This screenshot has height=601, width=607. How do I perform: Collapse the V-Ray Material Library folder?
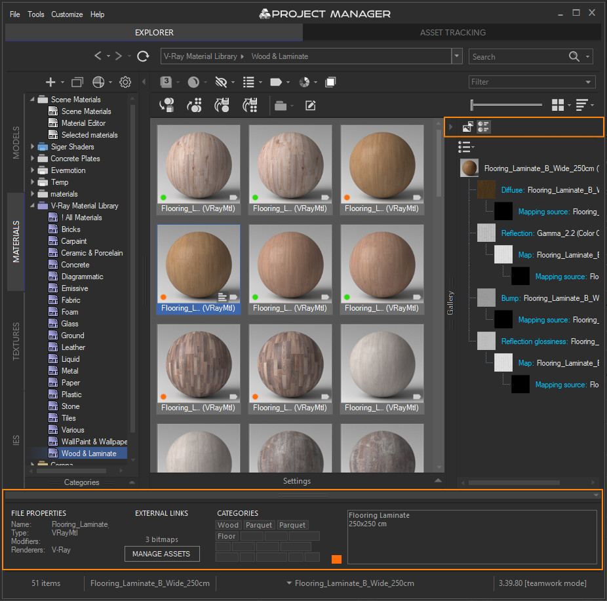click(x=33, y=206)
